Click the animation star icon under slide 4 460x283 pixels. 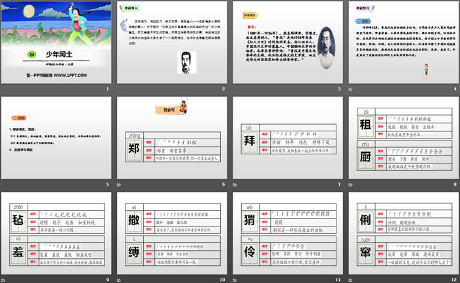(x=350, y=89)
